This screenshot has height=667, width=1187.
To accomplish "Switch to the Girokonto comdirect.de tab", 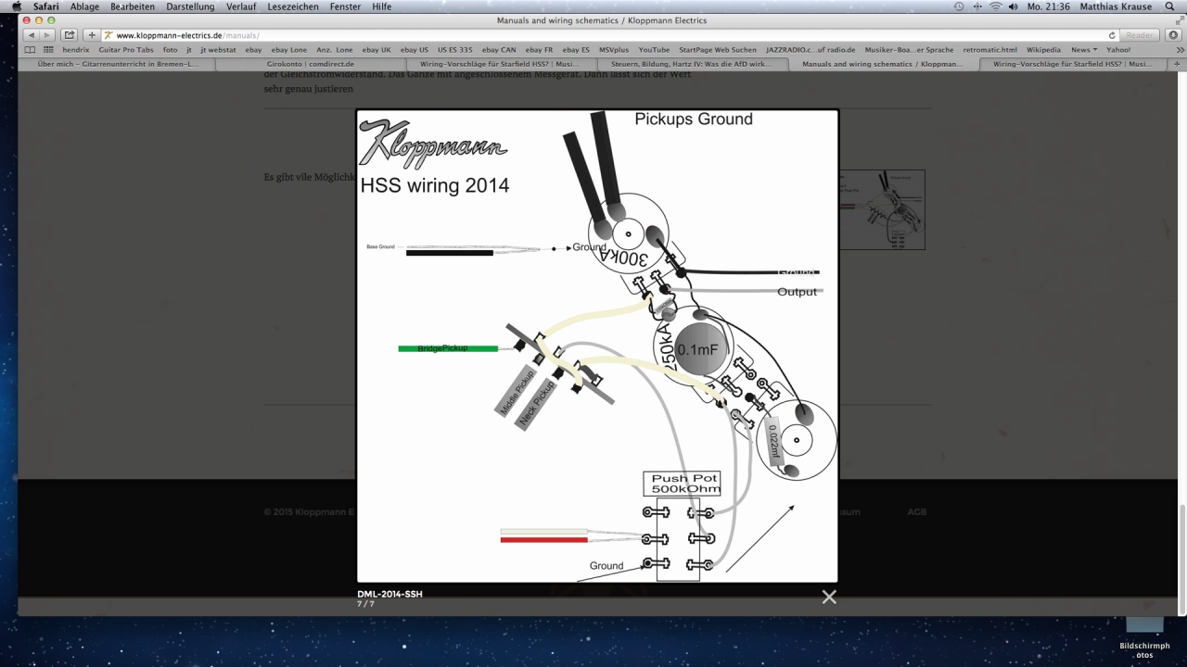I will pyautogui.click(x=310, y=64).
